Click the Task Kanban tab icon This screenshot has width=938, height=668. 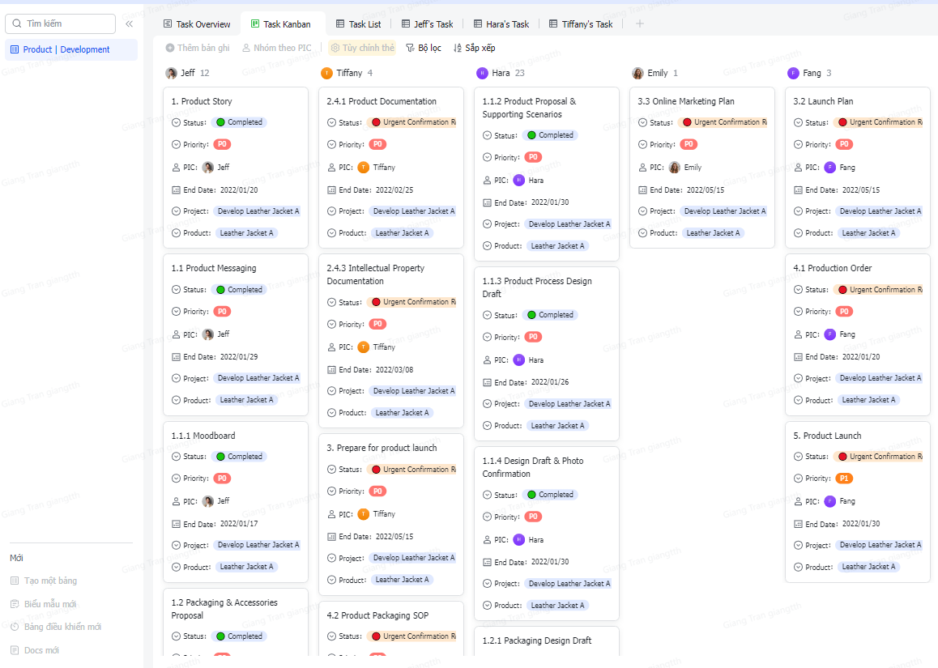255,24
